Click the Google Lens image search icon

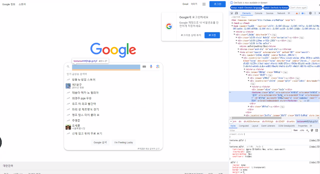point(158,67)
